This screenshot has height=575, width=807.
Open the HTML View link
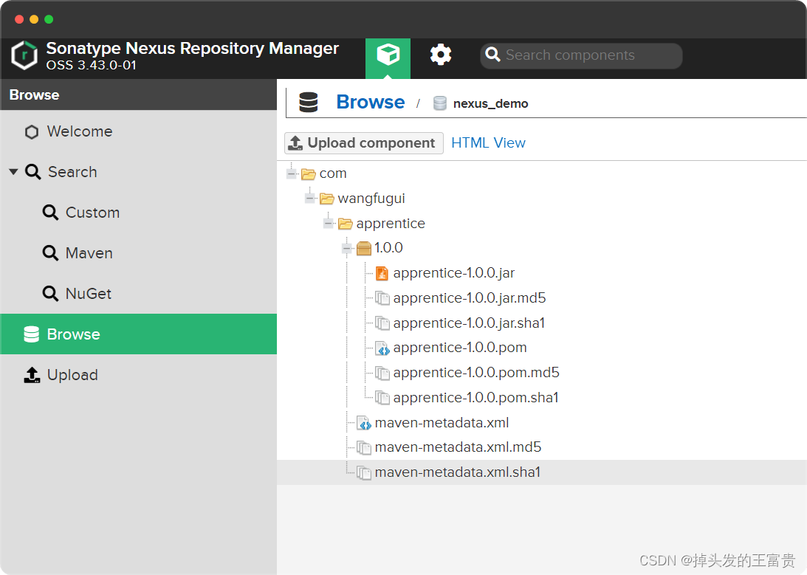489,143
